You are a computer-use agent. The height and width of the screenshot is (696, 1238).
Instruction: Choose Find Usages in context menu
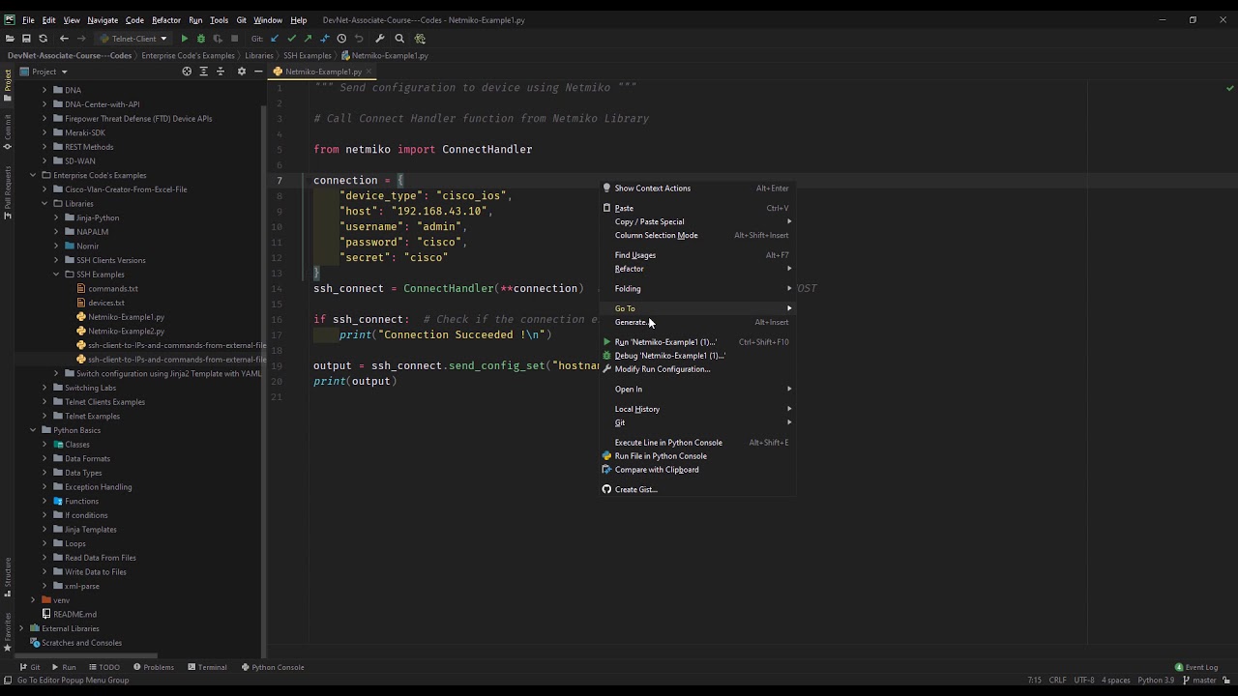click(x=696, y=255)
